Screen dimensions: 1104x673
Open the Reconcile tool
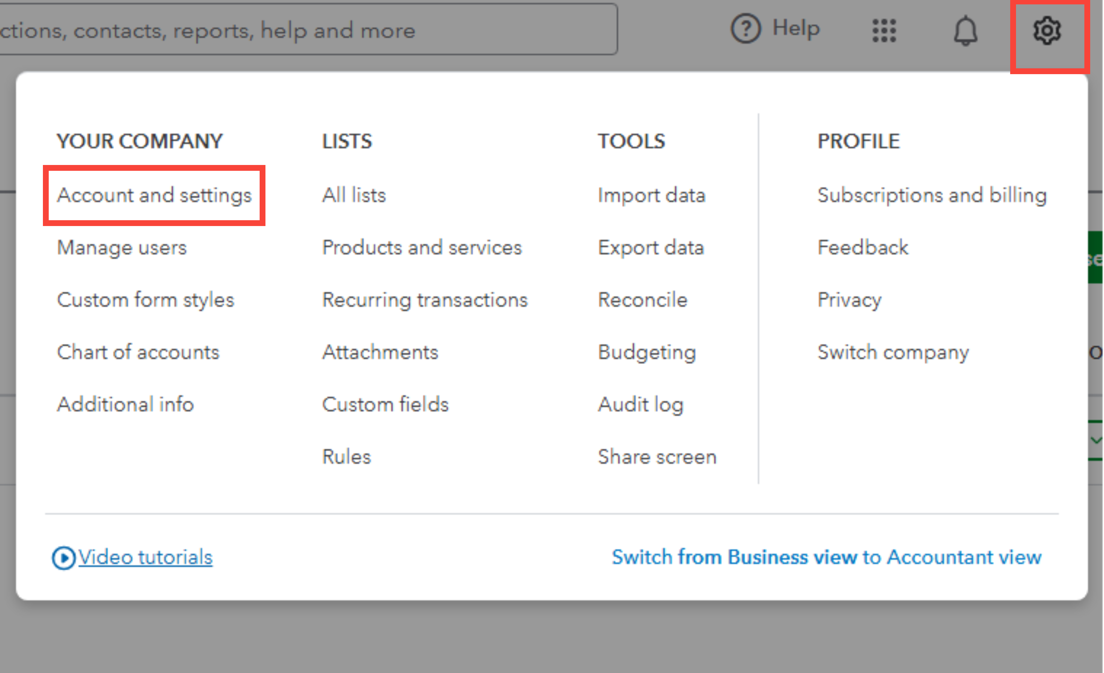point(642,299)
